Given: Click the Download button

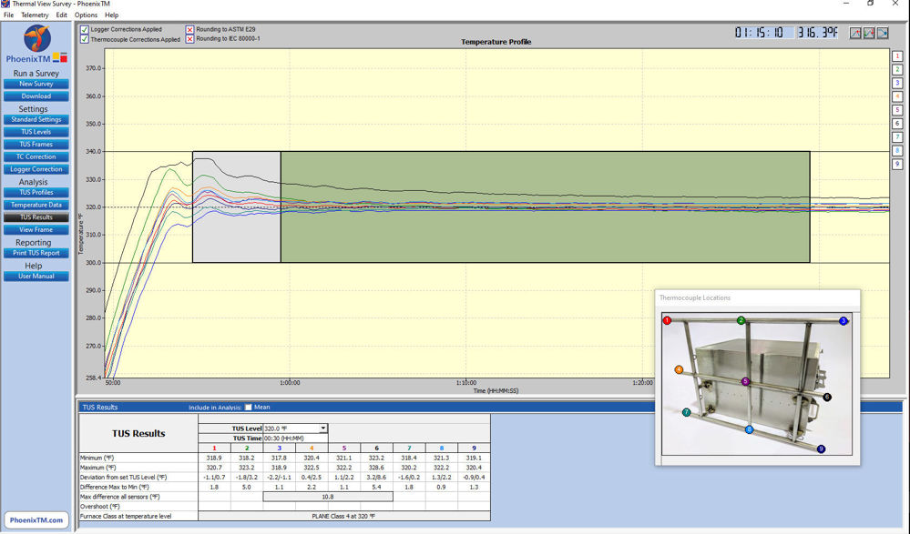Looking at the screenshot, I should point(36,96).
